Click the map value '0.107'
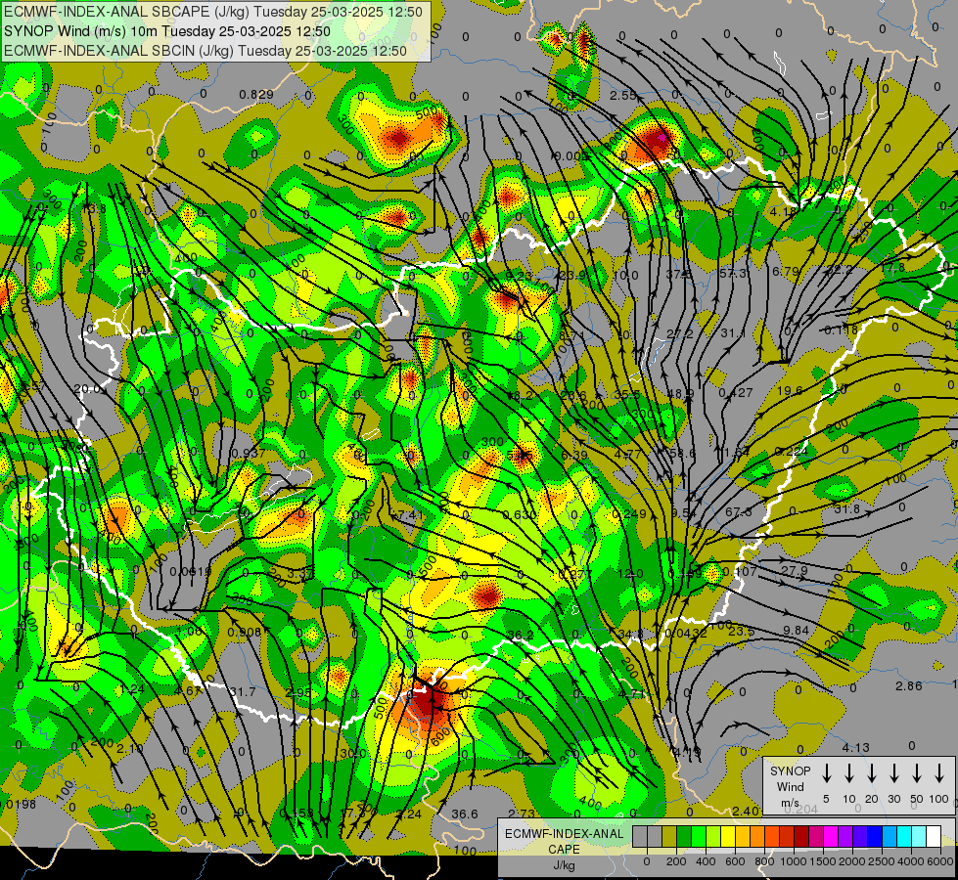The height and width of the screenshot is (880, 958). tap(739, 572)
